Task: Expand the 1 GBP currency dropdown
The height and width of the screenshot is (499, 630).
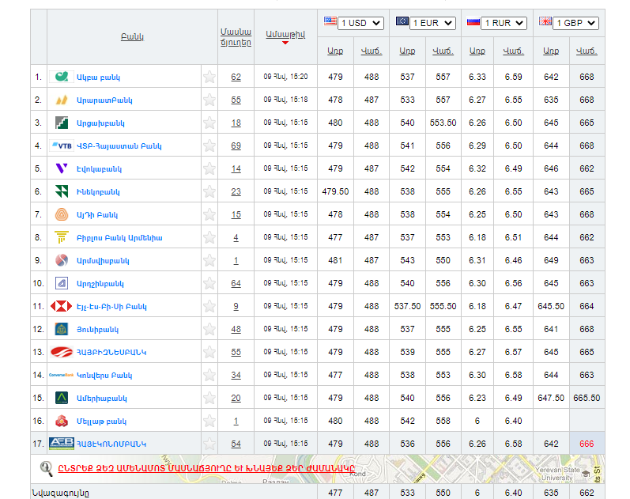Action: pyautogui.click(x=575, y=23)
